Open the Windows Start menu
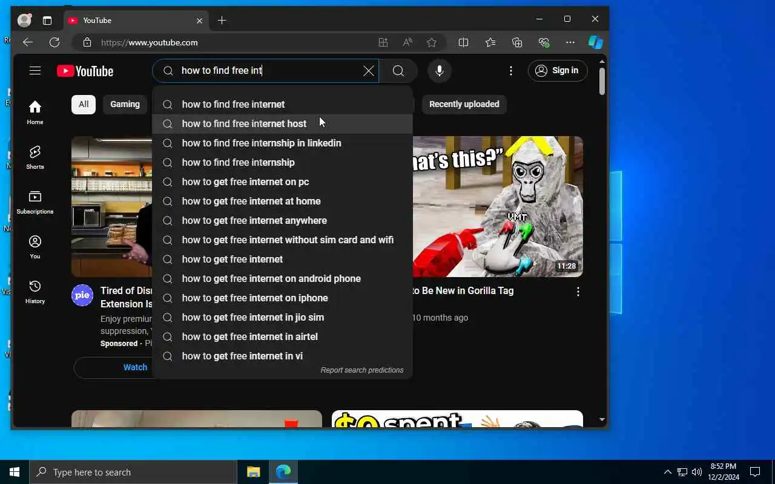Viewport: 775px width, 484px height. point(15,472)
